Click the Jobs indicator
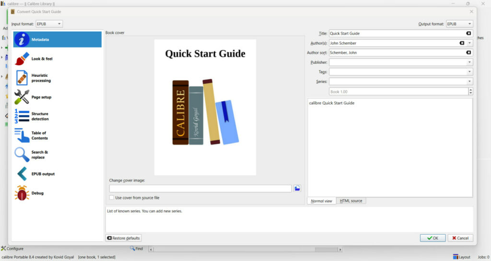The width and height of the screenshot is (491, 261). (483, 257)
